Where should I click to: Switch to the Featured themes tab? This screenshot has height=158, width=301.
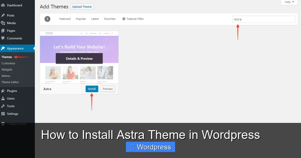point(65,19)
